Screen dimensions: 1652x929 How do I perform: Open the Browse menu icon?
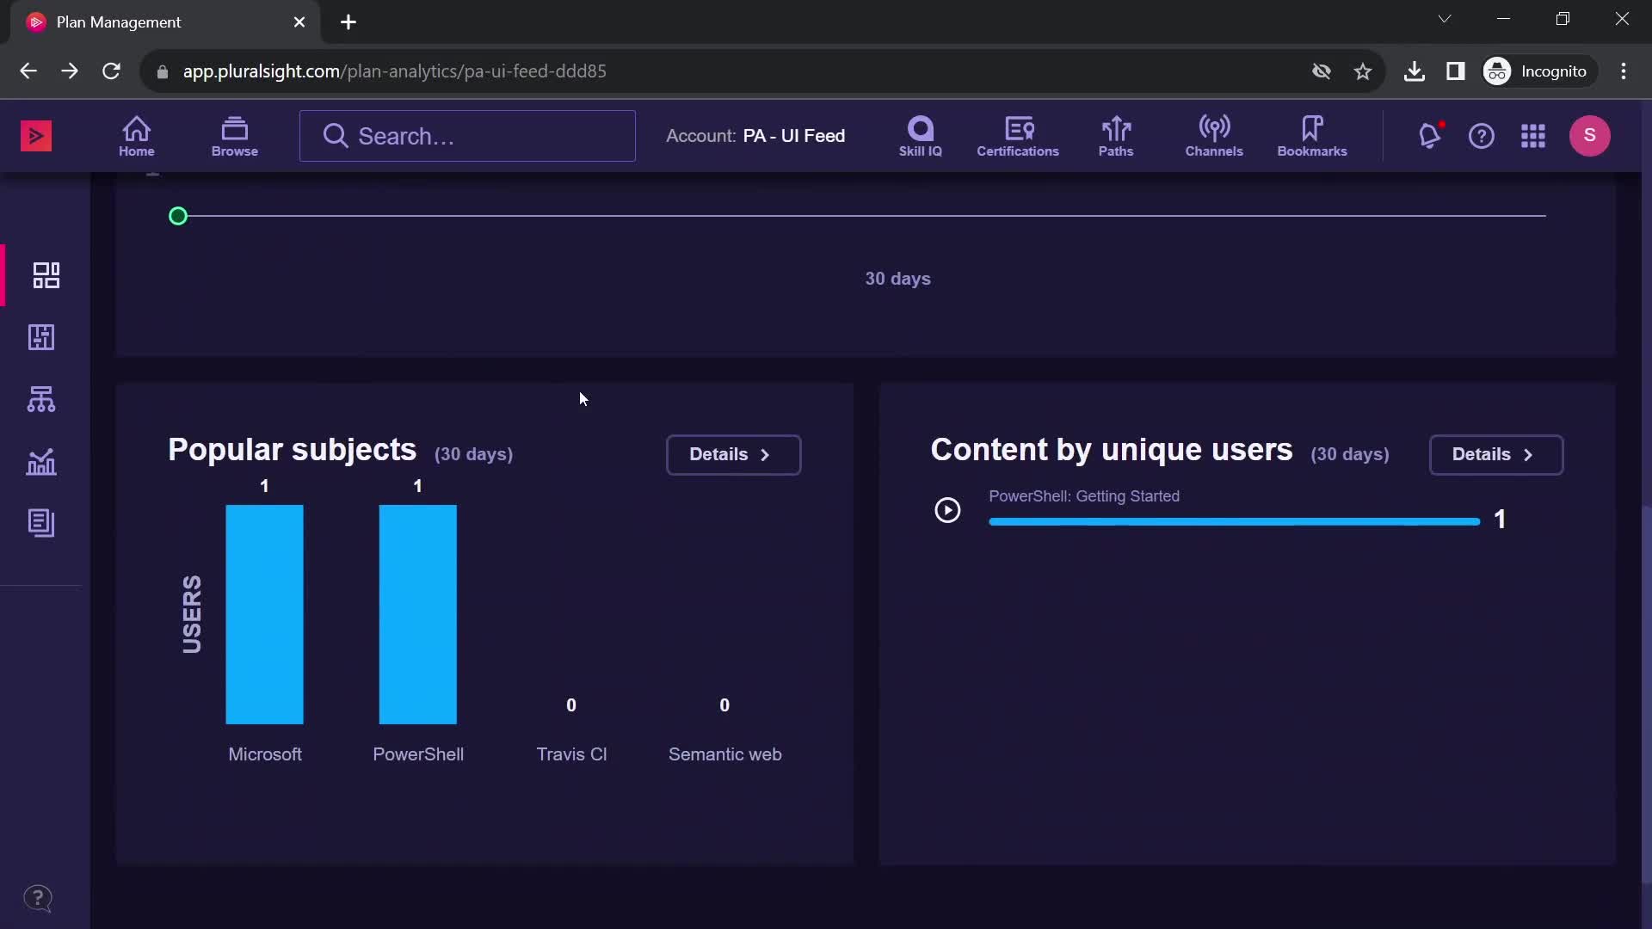tap(234, 136)
